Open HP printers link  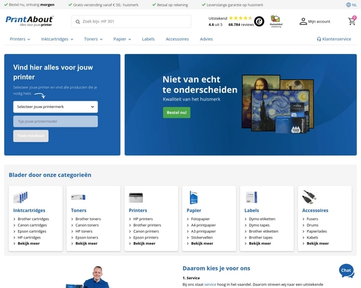(143, 219)
